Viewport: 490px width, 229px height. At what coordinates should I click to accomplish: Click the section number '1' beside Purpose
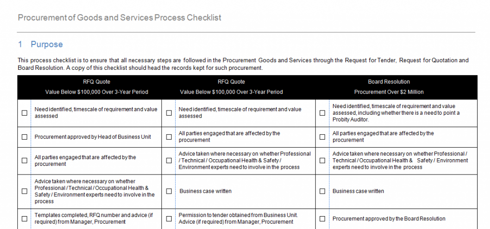[x=20, y=44]
